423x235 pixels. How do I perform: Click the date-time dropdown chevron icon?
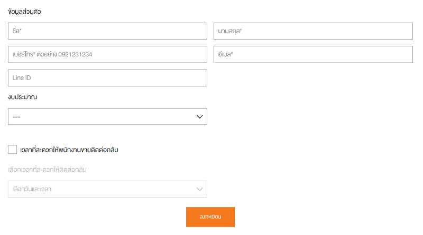[x=200, y=189]
